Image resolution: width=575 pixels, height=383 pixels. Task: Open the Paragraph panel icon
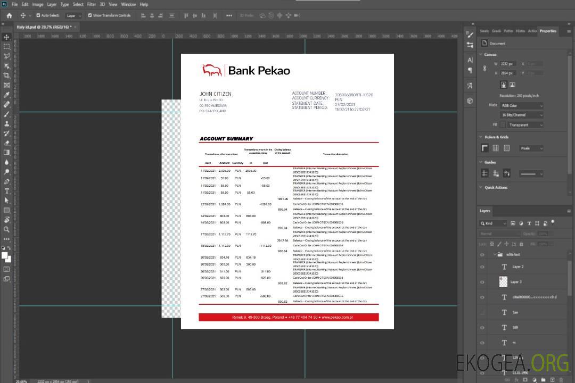tap(470, 70)
